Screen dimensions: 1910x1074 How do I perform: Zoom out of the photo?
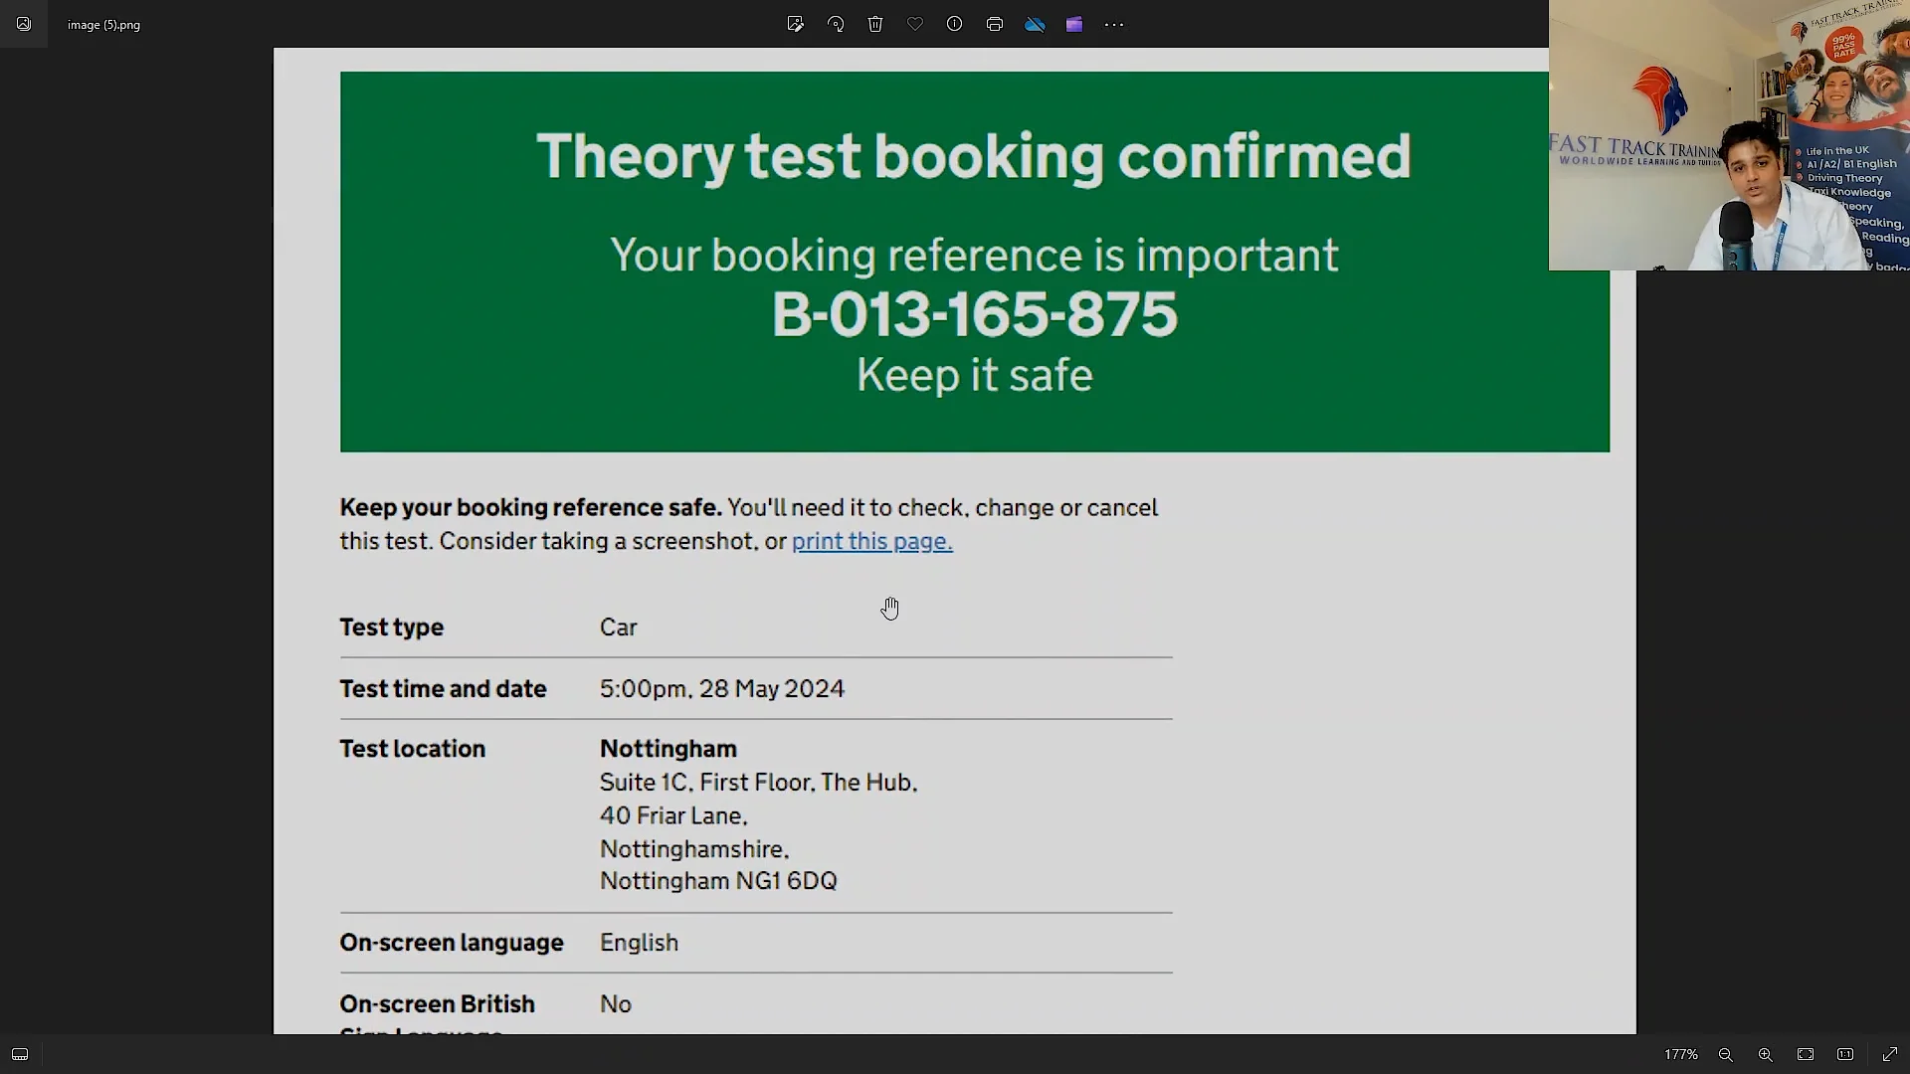pyautogui.click(x=1726, y=1054)
